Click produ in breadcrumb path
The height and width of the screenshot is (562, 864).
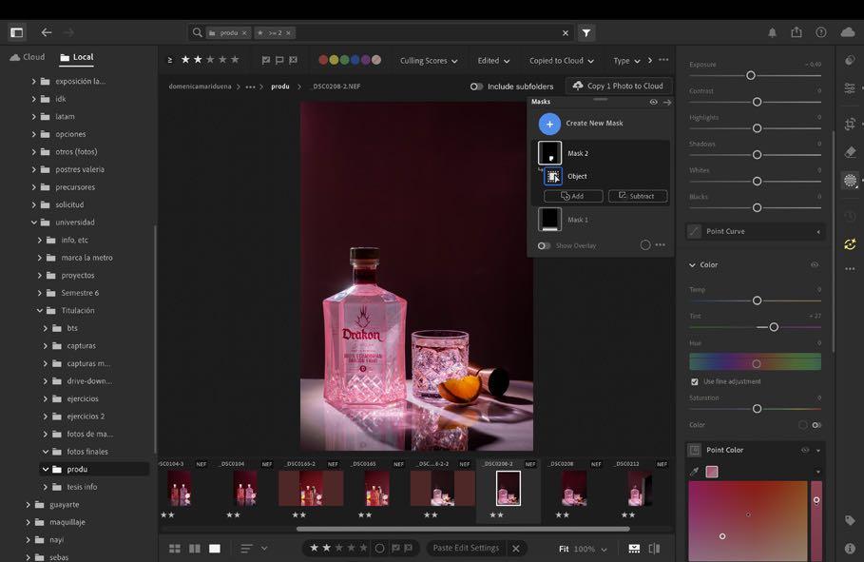click(x=279, y=87)
